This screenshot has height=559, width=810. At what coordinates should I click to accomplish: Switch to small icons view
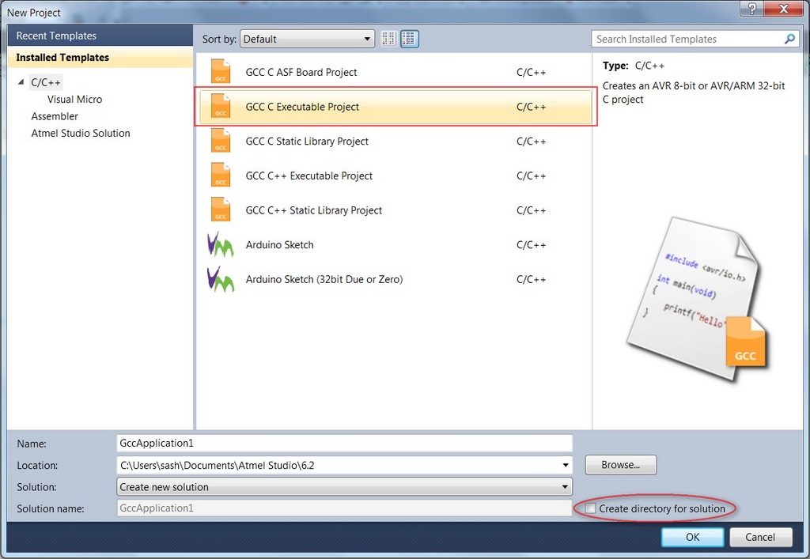388,39
